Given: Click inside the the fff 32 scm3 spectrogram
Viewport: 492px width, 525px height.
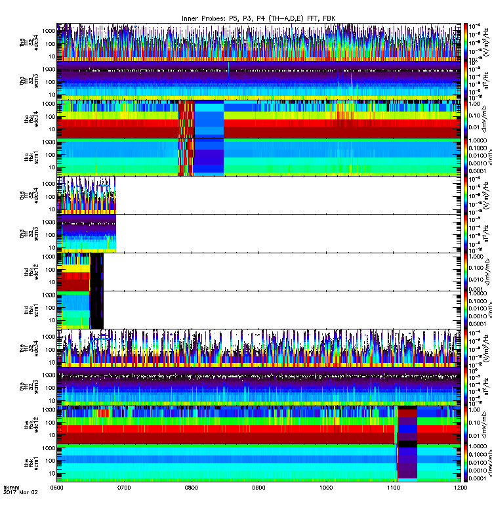Looking at the screenshot, I should (x=258, y=387).
